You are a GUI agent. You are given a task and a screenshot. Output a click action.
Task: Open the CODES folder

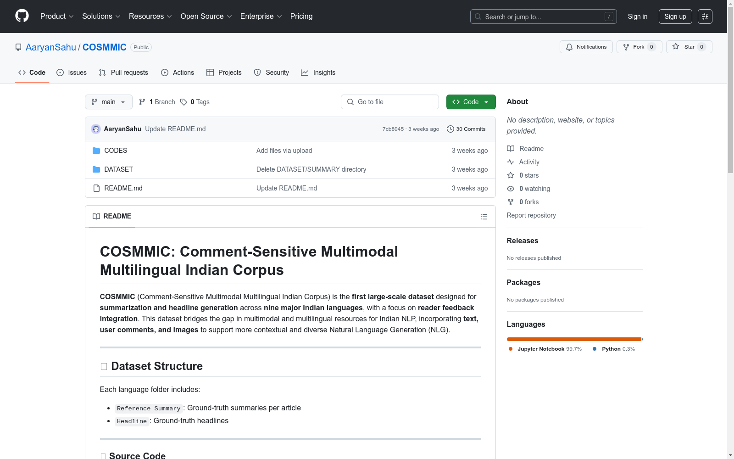(x=116, y=151)
